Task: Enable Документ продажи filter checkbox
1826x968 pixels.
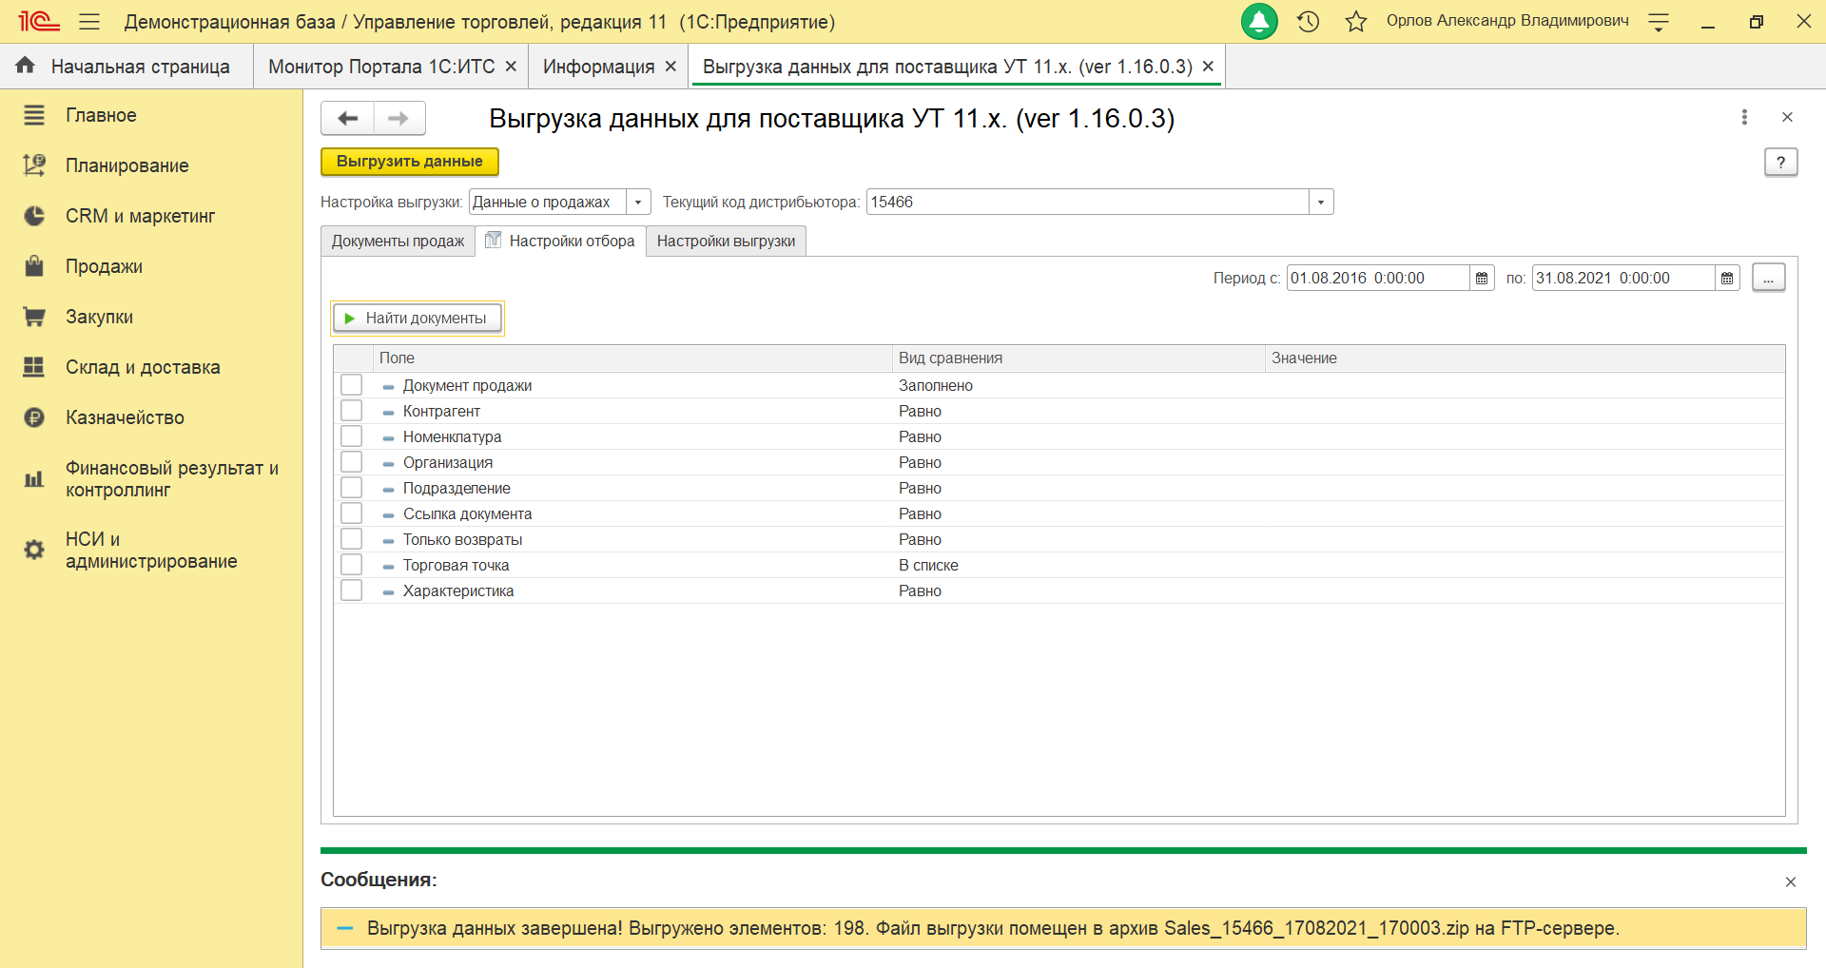Action: [x=352, y=385]
